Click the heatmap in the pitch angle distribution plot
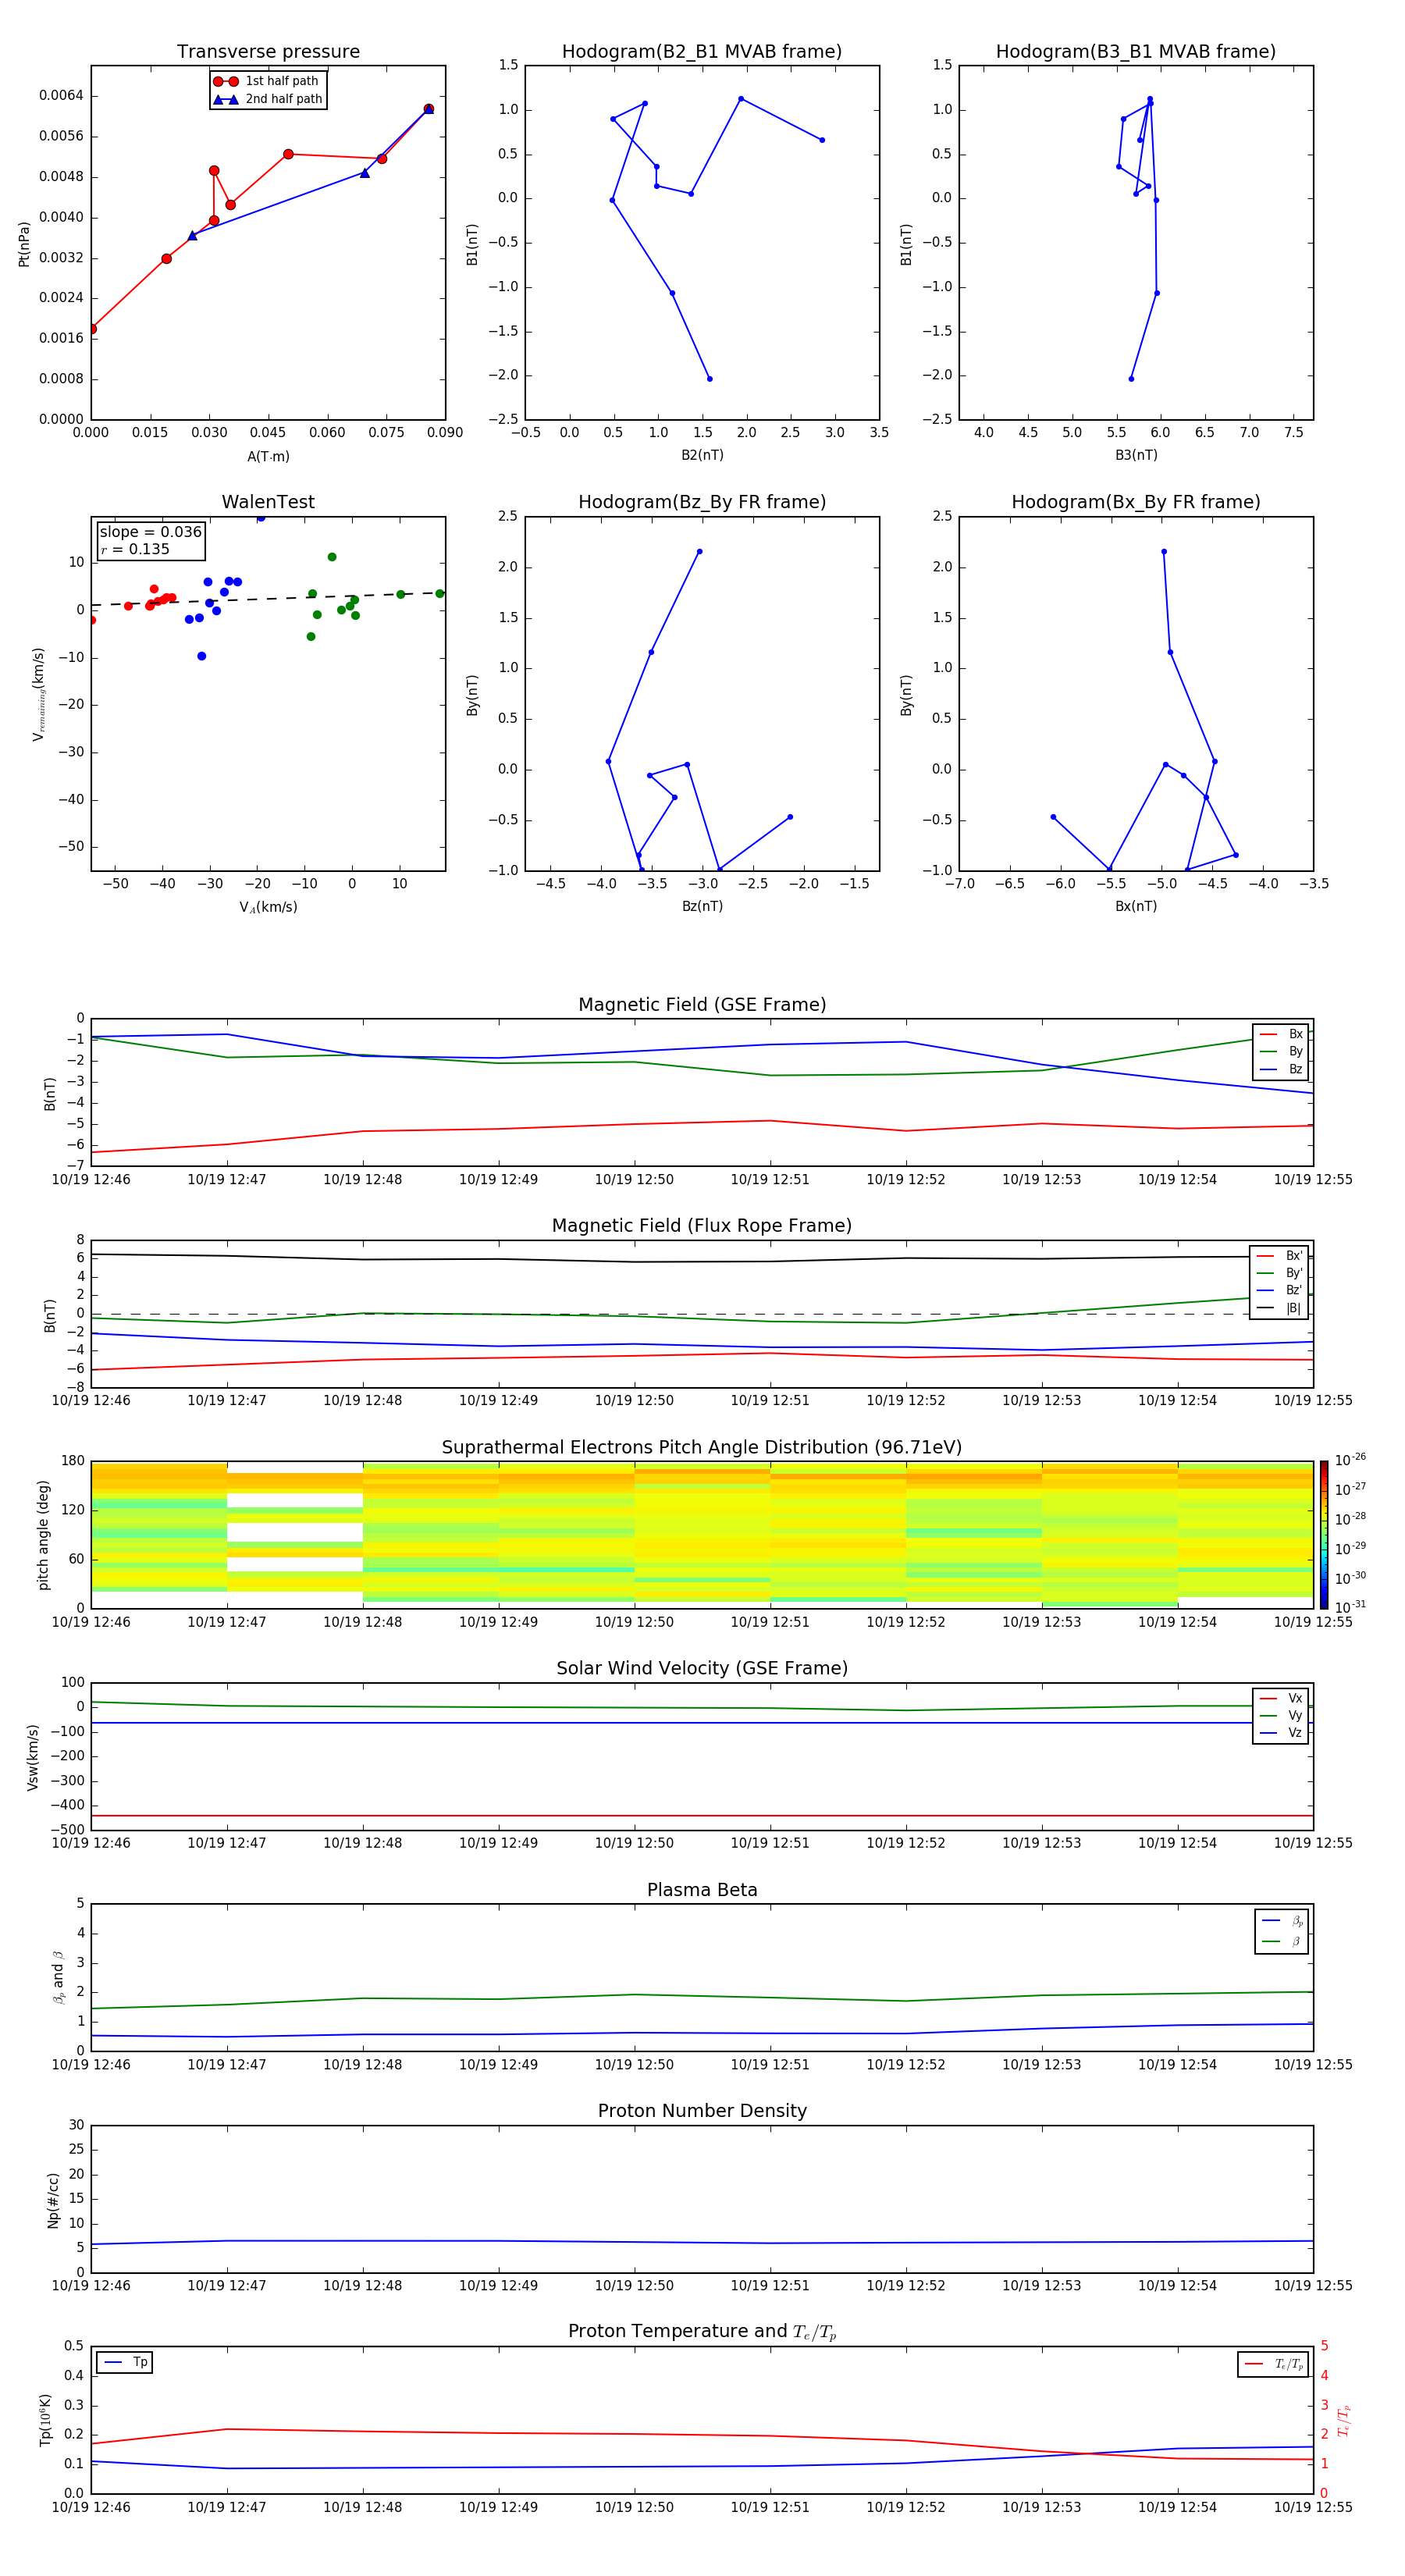This screenshot has height=2576, width=1405. (x=702, y=1534)
